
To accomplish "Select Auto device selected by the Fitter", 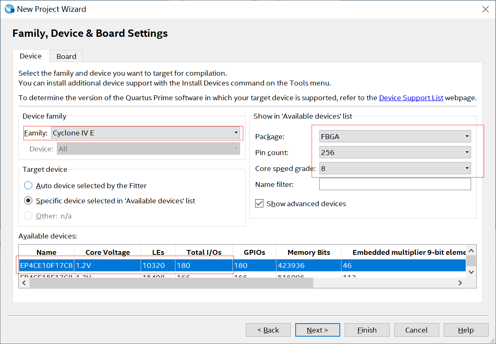I will pos(28,186).
